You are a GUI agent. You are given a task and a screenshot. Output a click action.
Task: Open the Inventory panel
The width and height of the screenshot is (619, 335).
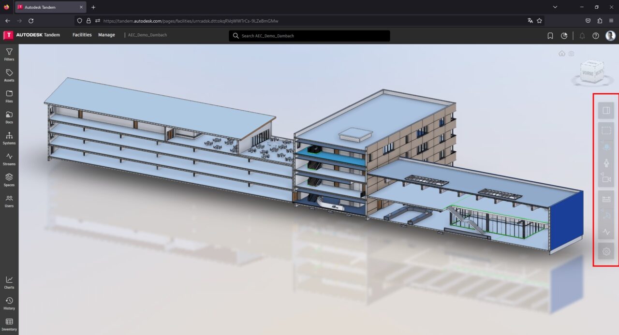click(9, 325)
